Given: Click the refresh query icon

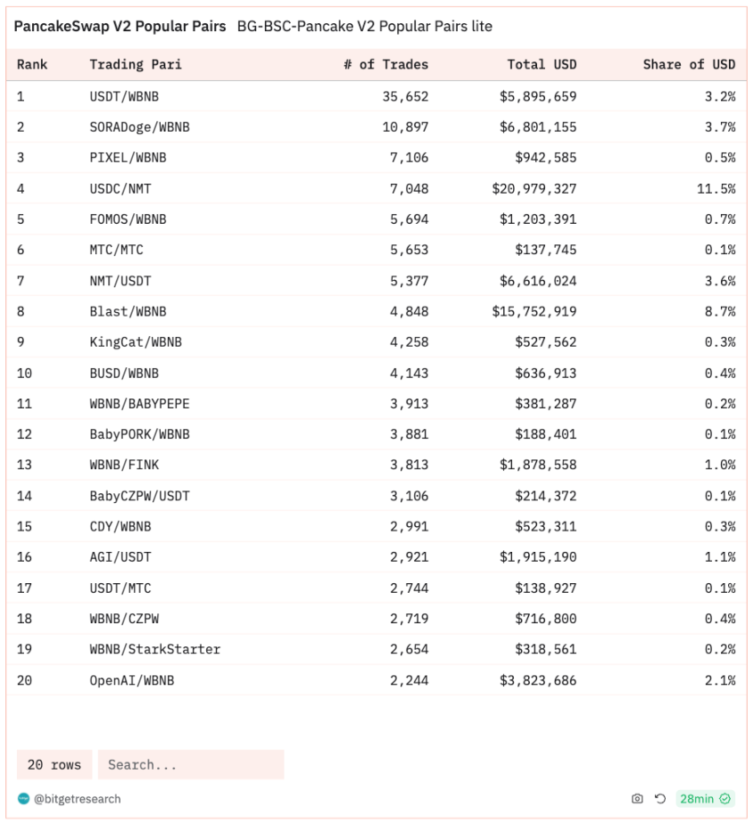Looking at the screenshot, I should [x=660, y=798].
